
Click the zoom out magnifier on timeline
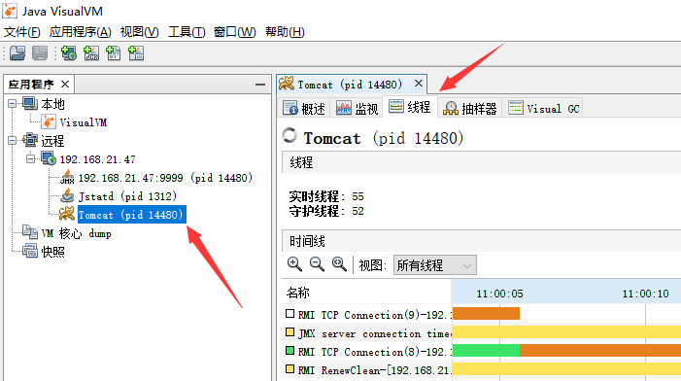pos(317,263)
